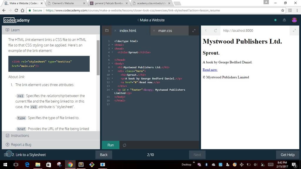Collapse the body tag fold arrow on line 7

(112, 63)
